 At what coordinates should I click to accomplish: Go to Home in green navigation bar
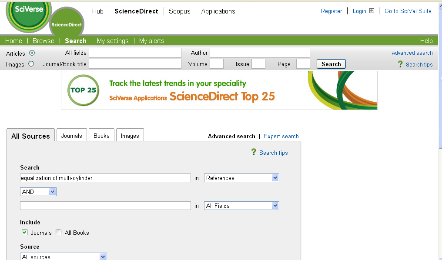pos(13,41)
